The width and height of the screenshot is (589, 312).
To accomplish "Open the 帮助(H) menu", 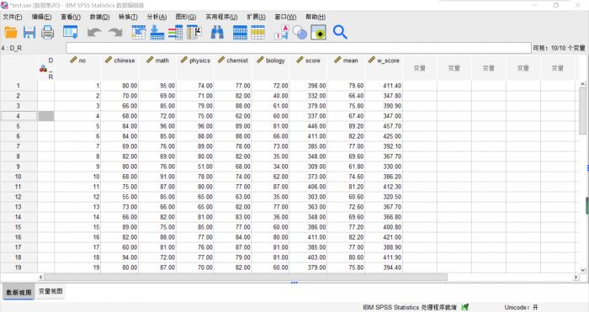I will point(316,17).
